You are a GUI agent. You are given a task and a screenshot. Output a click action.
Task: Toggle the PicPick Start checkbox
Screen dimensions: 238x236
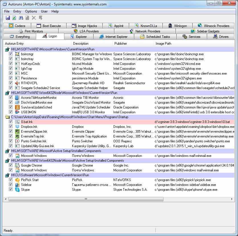click(11, 180)
